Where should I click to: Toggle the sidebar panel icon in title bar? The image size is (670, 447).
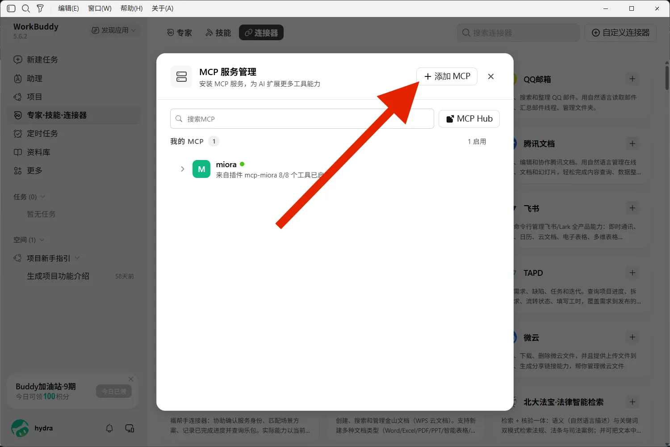click(11, 8)
